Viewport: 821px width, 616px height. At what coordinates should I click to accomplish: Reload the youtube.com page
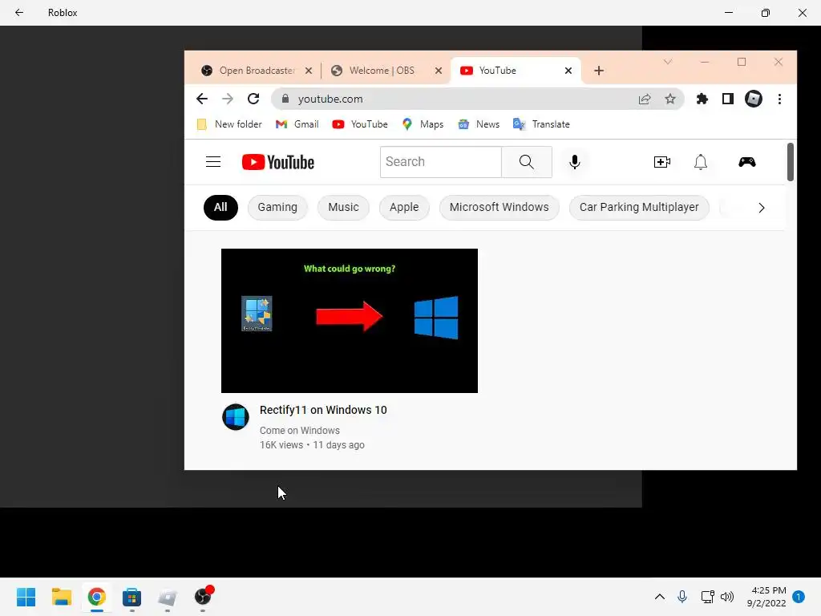click(x=253, y=99)
